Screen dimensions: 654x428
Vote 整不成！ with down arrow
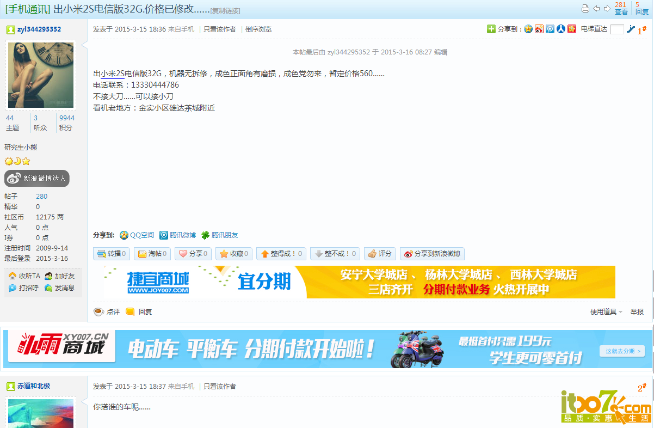(335, 254)
